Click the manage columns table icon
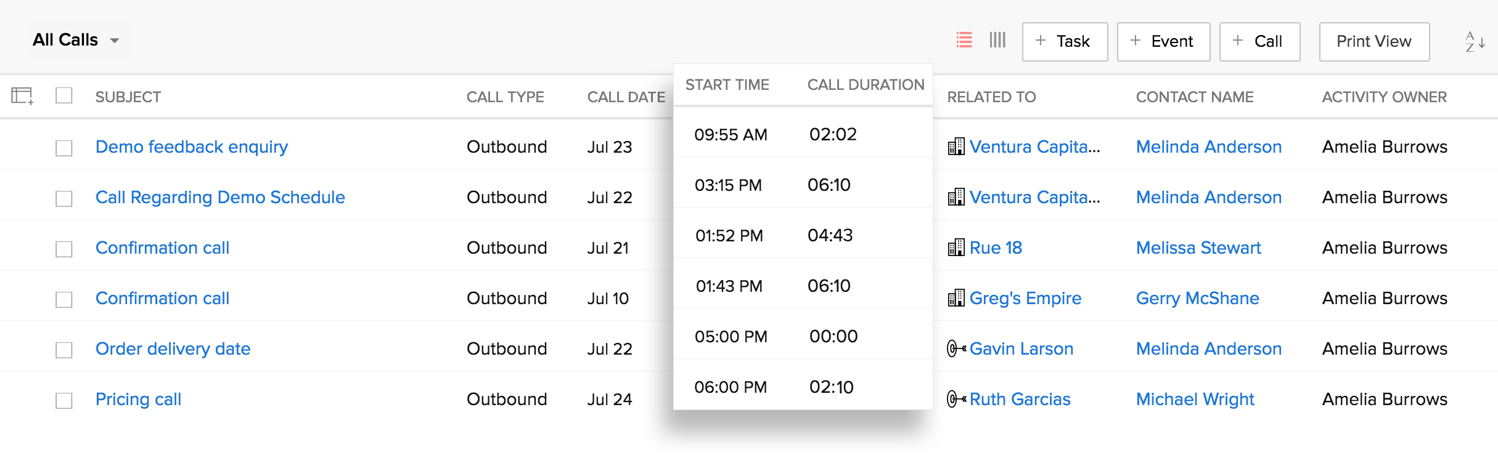Screen dimensions: 1498x455 (x=22, y=96)
